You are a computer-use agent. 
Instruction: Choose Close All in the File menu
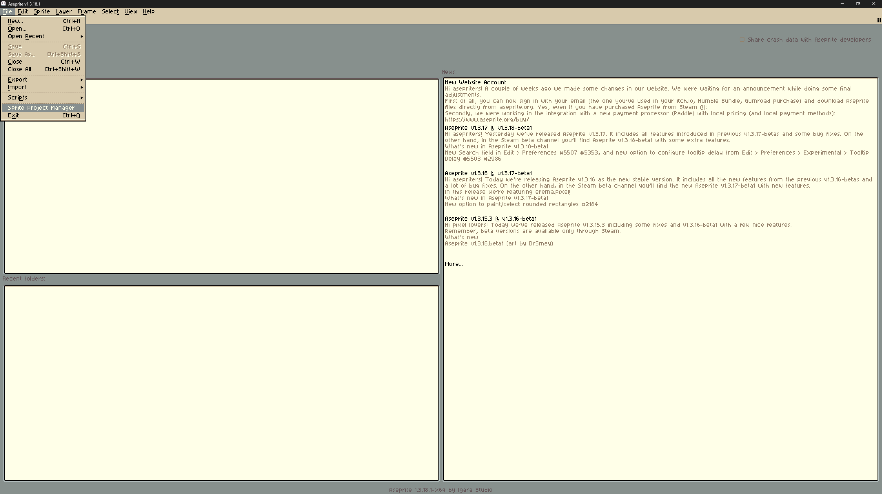(43, 69)
